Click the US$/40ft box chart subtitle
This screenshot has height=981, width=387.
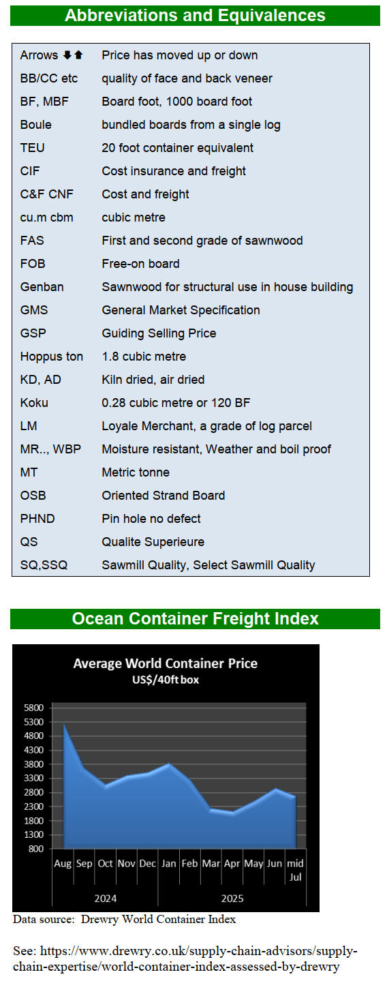[166, 680]
